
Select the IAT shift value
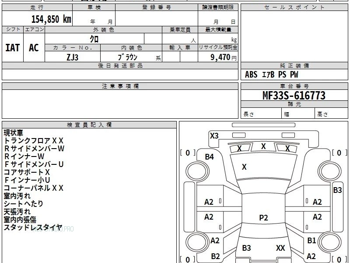[13, 48]
